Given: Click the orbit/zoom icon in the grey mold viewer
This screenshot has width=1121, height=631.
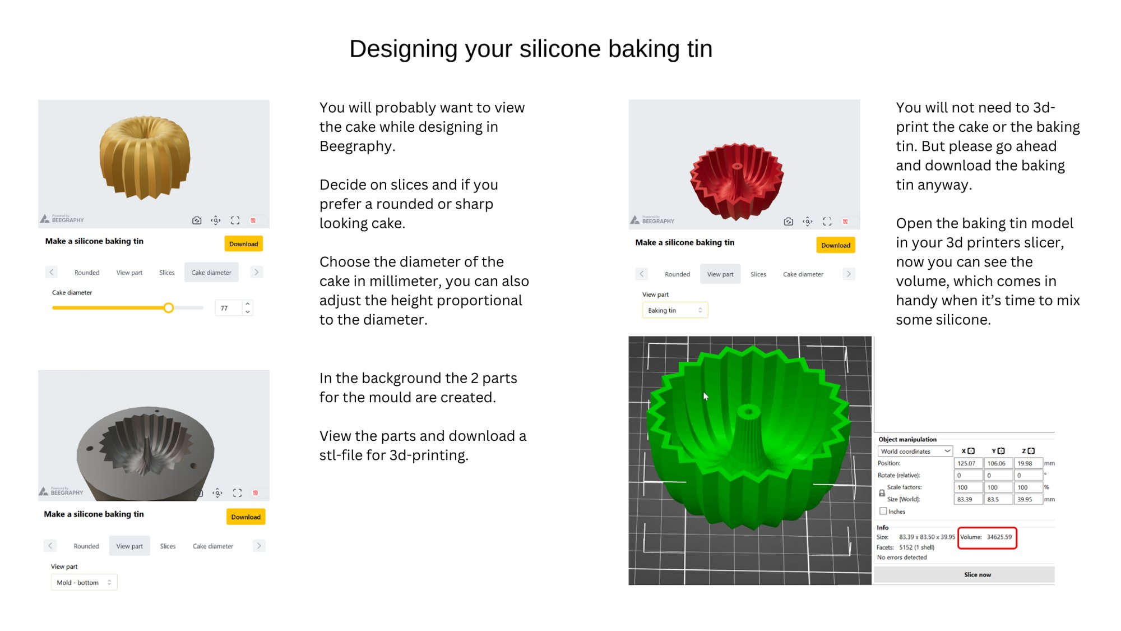Looking at the screenshot, I should 217,493.
